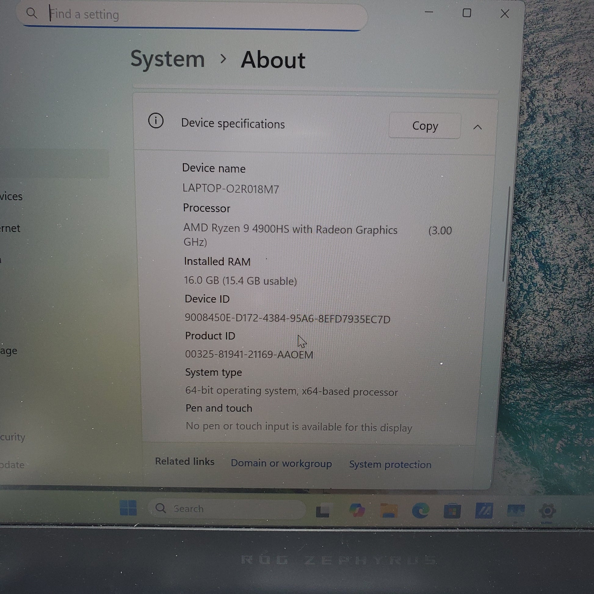Image resolution: width=594 pixels, height=594 pixels.
Task: Click the search magnifier in Find a setting
Action: (x=32, y=13)
